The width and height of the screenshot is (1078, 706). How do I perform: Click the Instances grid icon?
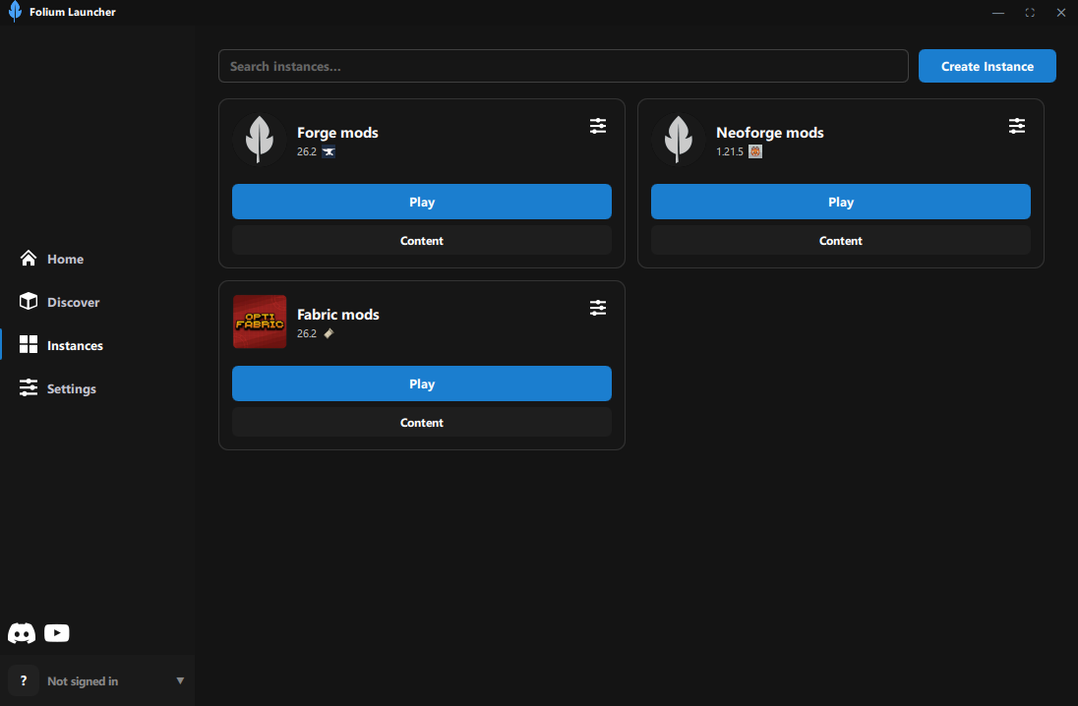29,344
